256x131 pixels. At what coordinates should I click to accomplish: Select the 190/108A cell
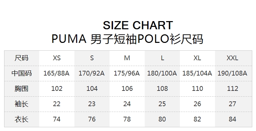[x=232, y=73]
